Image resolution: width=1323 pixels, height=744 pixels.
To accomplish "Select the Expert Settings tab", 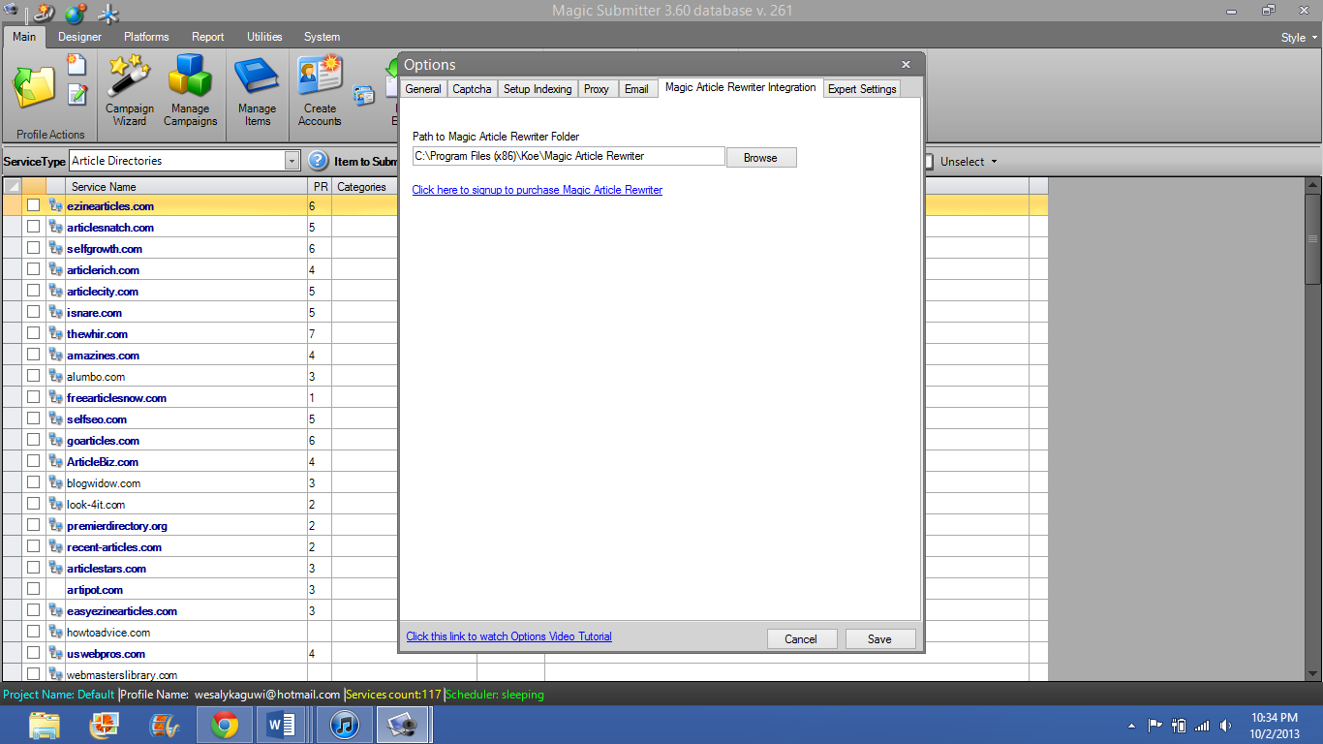I will pyautogui.click(x=862, y=89).
